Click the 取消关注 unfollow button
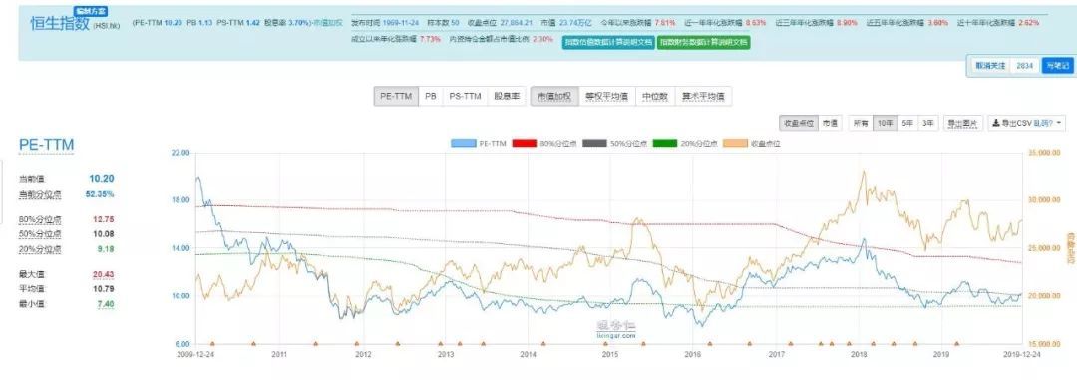This screenshot has height=380, width=1077. 990,65
